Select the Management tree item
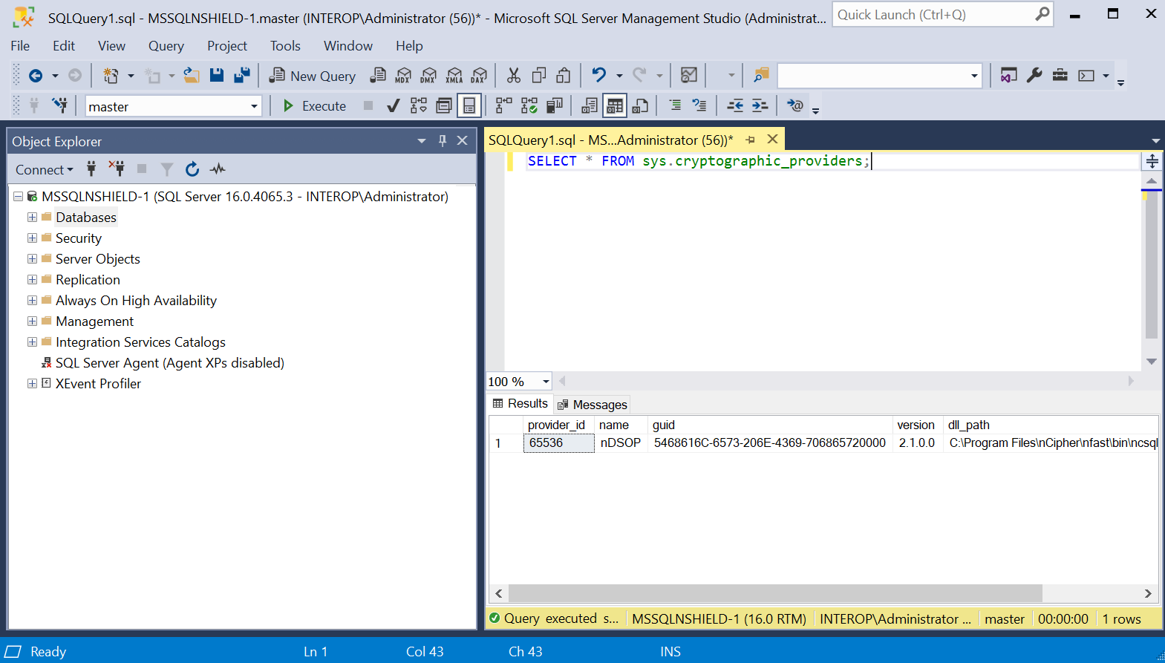This screenshot has width=1165, height=663. (95, 321)
